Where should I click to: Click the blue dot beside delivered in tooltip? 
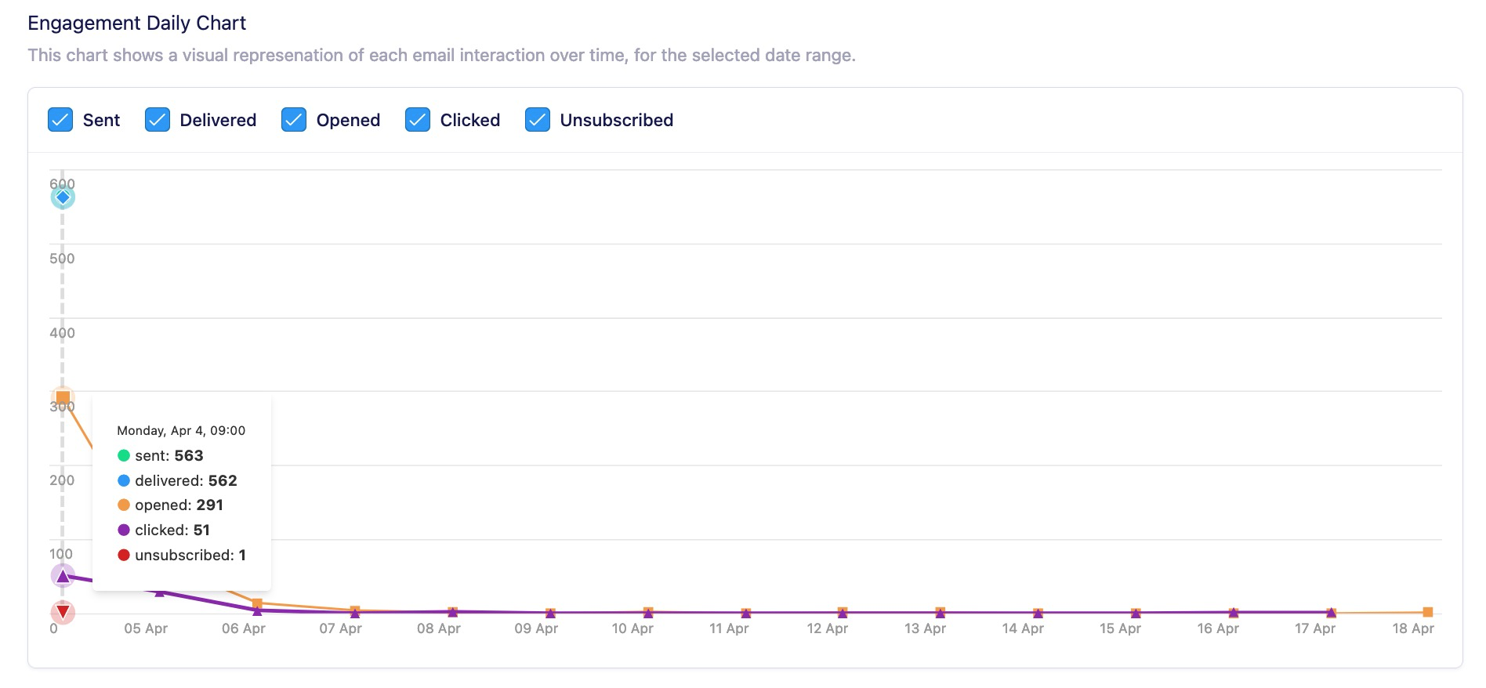tap(124, 480)
